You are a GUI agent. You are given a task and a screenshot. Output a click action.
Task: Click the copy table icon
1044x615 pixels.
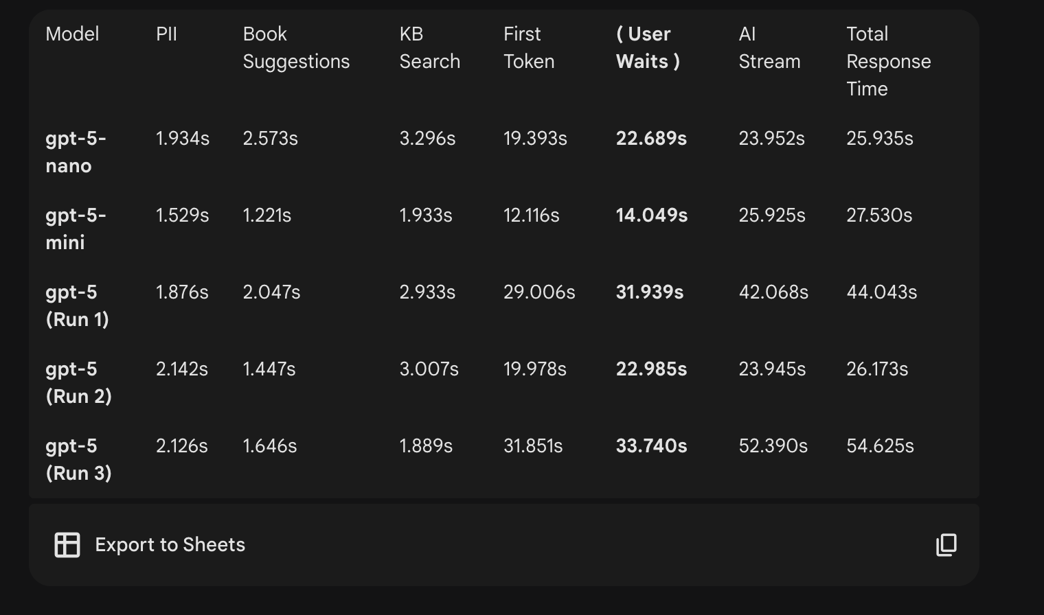click(x=946, y=545)
